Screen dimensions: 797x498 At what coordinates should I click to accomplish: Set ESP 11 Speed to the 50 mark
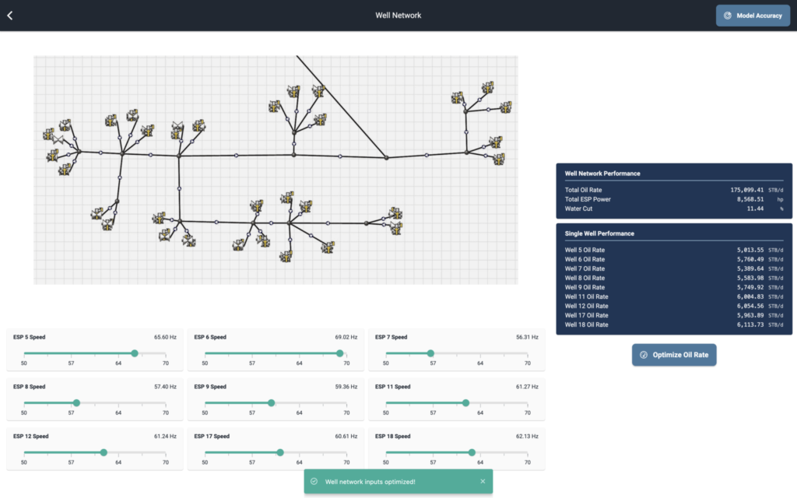click(386, 403)
